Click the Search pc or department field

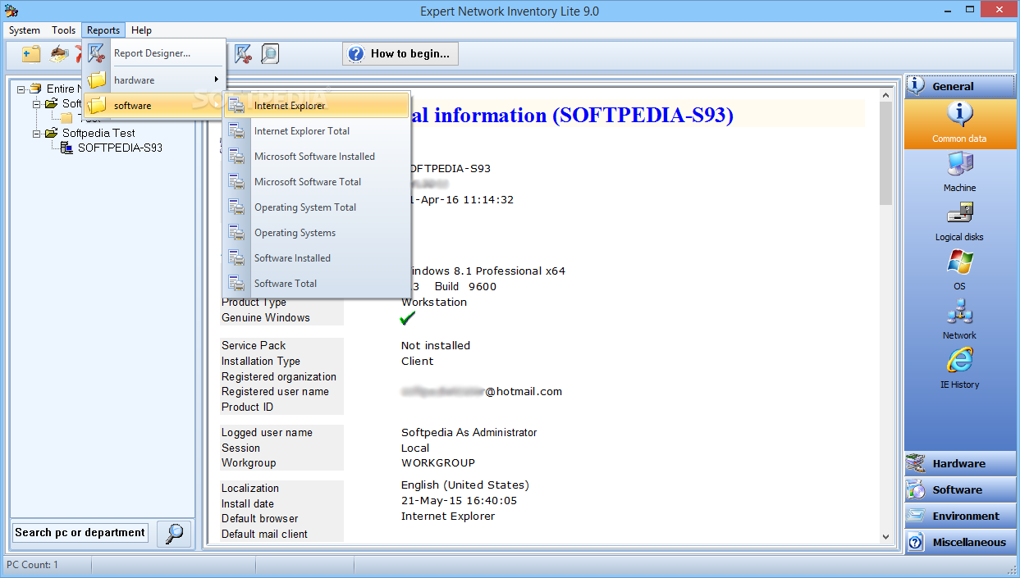tap(80, 533)
